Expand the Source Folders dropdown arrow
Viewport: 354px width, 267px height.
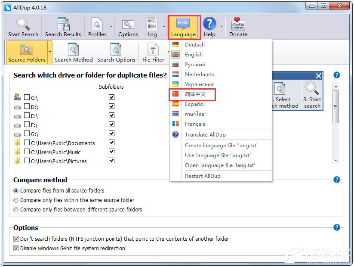pos(50,53)
